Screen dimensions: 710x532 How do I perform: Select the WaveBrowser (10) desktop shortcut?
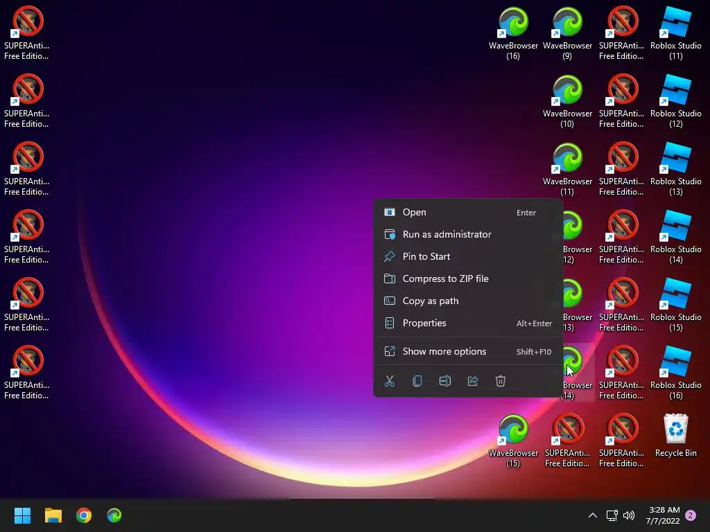click(567, 101)
